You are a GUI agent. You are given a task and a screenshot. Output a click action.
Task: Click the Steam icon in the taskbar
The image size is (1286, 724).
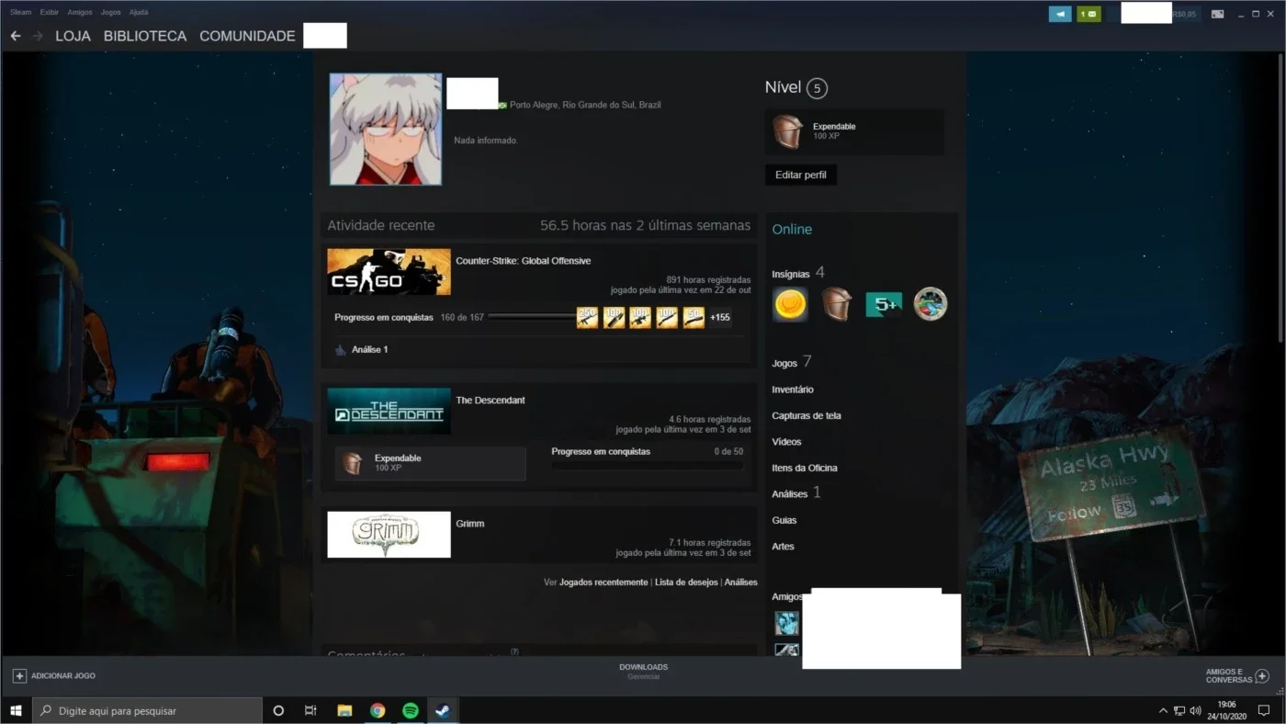point(443,710)
